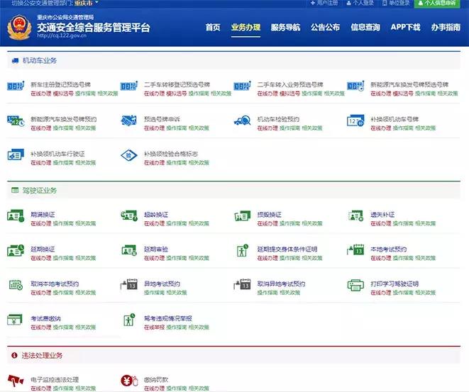
Task: Open 补换领检验合格标志 diamond icon
Action: 129,155
